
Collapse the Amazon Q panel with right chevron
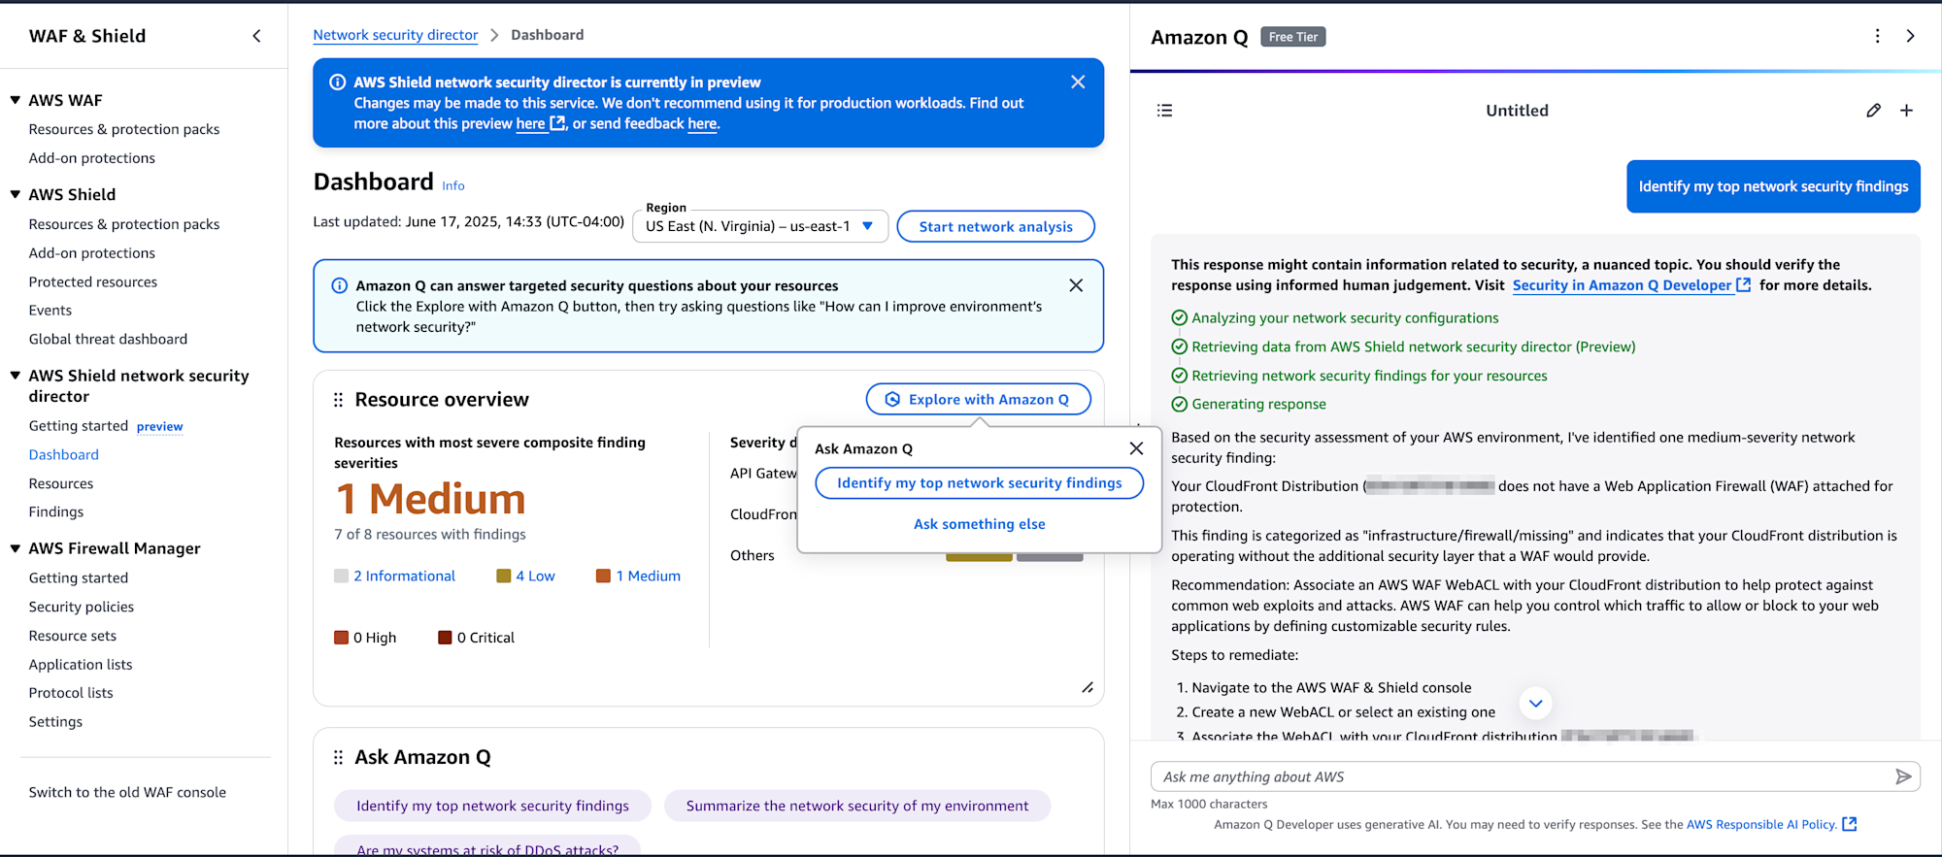point(1910,36)
